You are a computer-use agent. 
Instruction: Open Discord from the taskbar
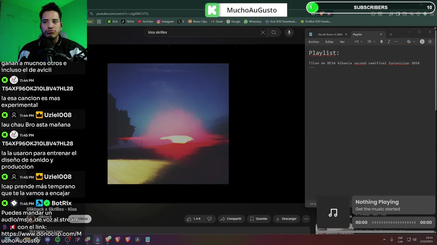click(47, 240)
